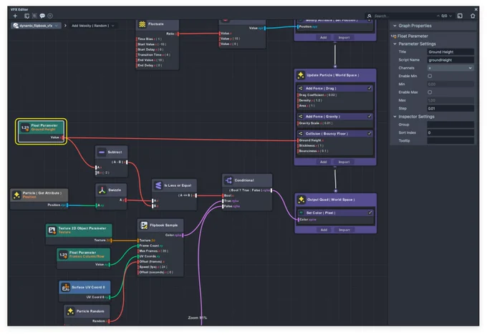Screen dimensions: 487x335
Task: Toggle the Add Force (Drag) checkbox
Action: click(x=370, y=89)
